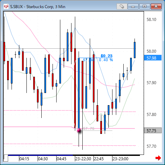
Task: Click the 58.10 price axis value
Action: click(151, 20)
